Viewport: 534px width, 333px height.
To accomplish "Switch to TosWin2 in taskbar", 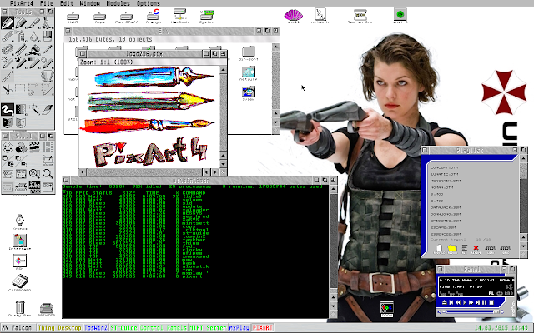I will click(x=96, y=328).
